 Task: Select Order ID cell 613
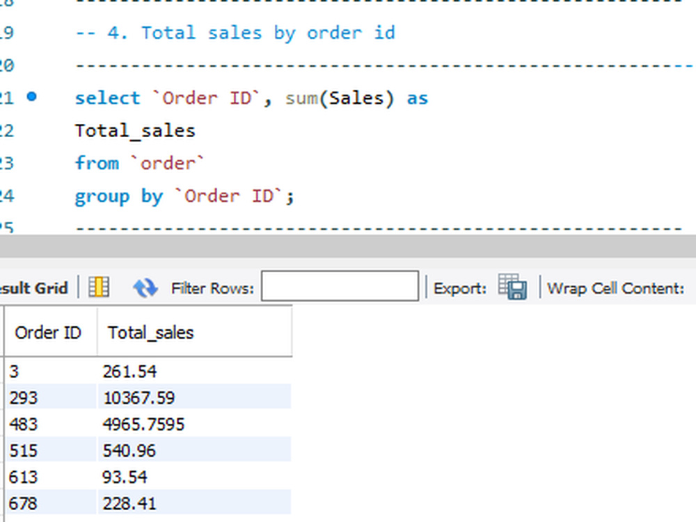[51, 477]
